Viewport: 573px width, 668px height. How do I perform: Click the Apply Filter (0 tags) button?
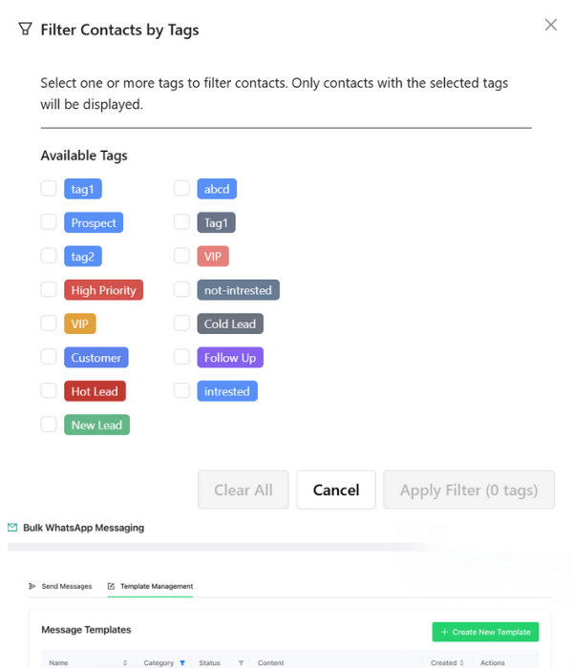[469, 490]
